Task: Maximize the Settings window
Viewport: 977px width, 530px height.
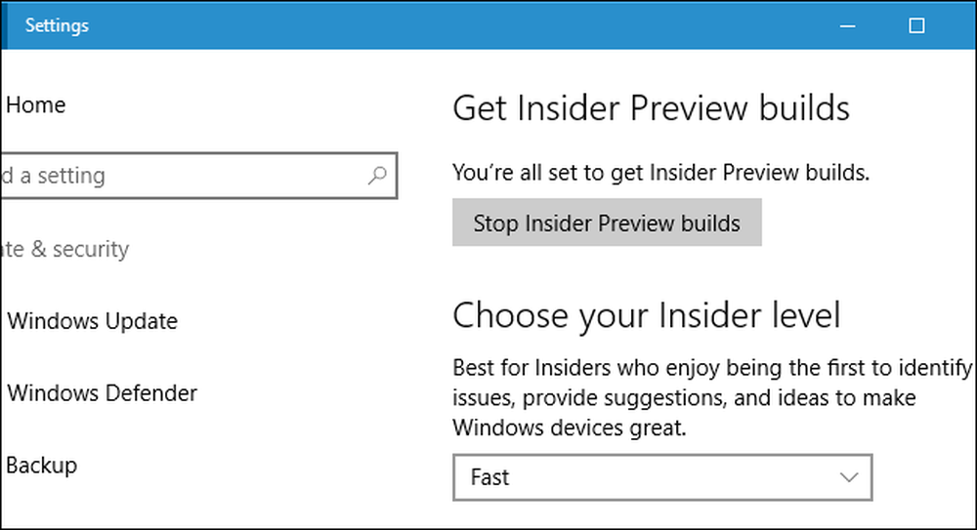Action: pyautogui.click(x=916, y=25)
